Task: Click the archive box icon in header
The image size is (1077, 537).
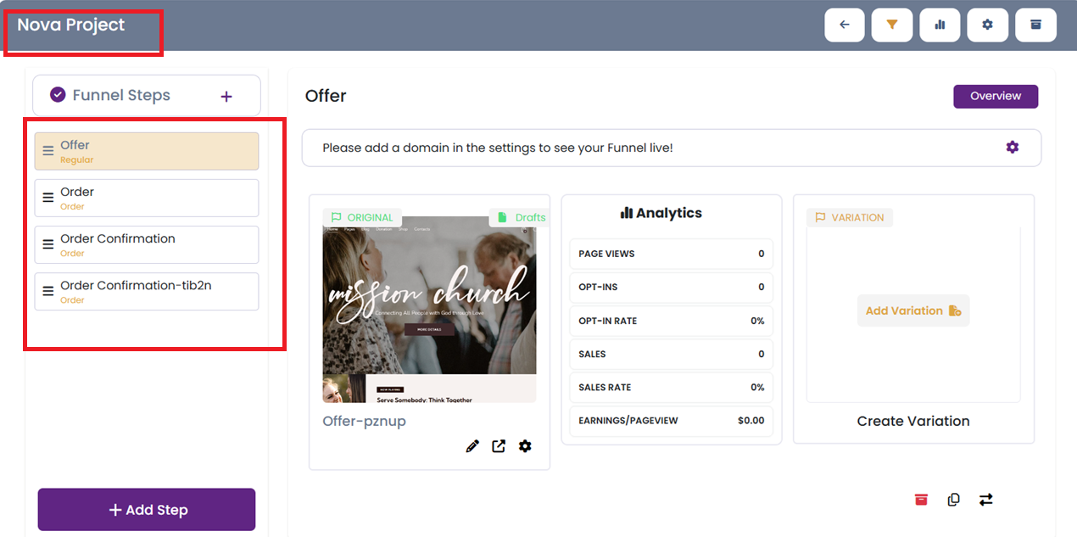Action: pyautogui.click(x=1035, y=25)
